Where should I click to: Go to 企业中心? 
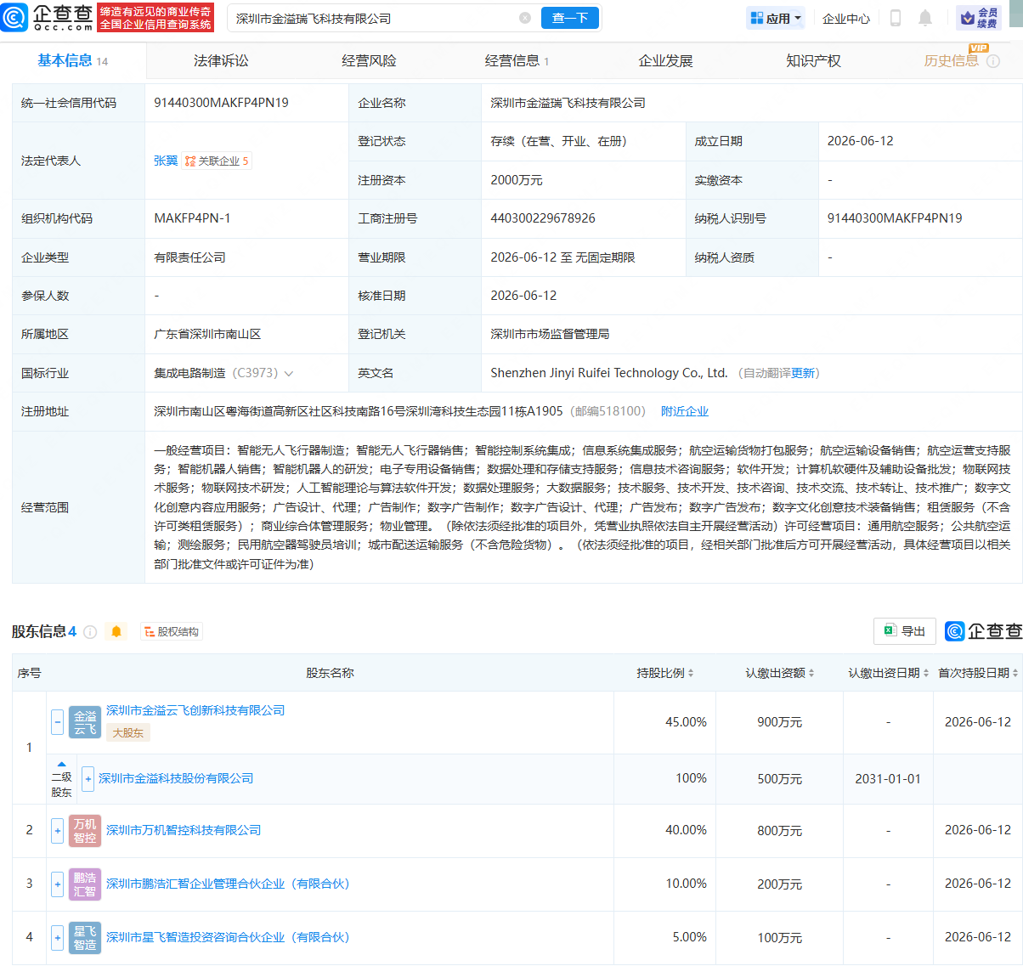point(845,18)
